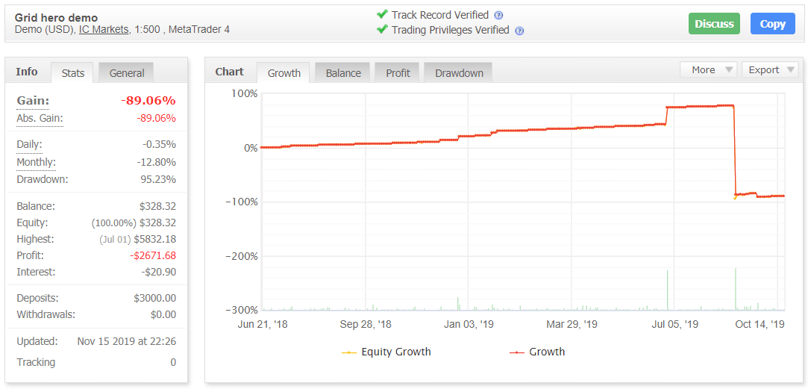Image resolution: width=808 pixels, height=389 pixels.
Task: Show the Profit chart tab
Action: pyautogui.click(x=398, y=73)
